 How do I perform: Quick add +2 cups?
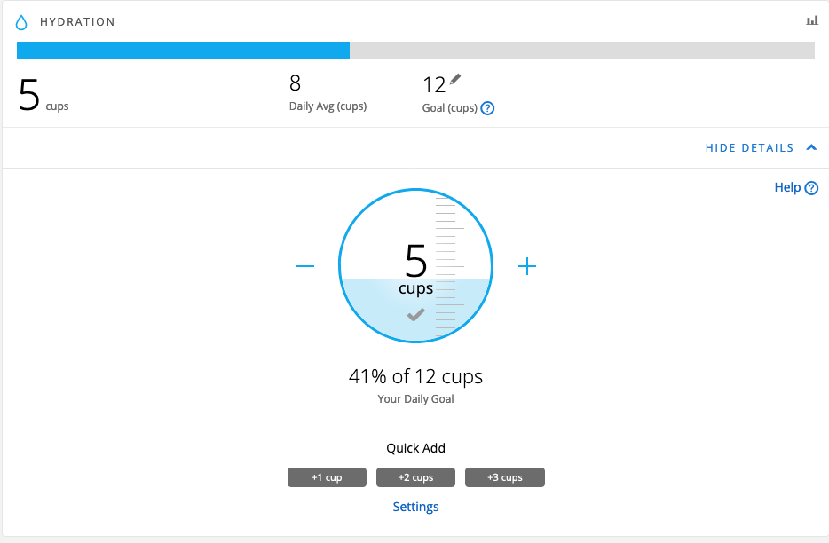(415, 477)
